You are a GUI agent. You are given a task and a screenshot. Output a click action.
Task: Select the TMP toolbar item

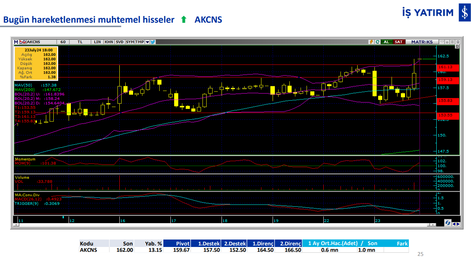(x=139, y=42)
